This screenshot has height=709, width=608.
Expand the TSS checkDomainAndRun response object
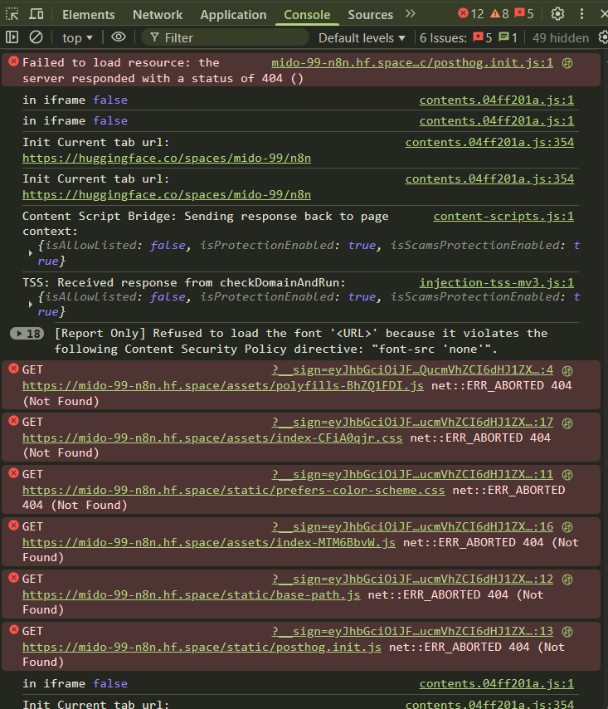click(x=30, y=305)
